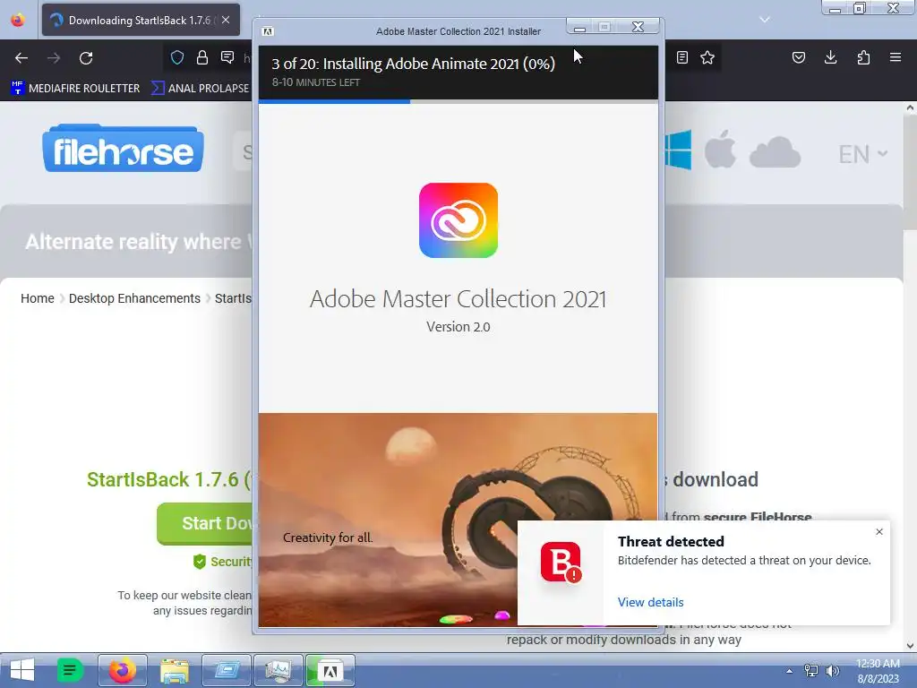Click the Firefox forward arrow
Image resolution: width=917 pixels, height=688 pixels.
click(x=54, y=58)
